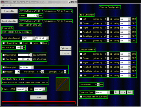Screen dimensions: 141x107
Task: Click the destination file path text
Action: pyautogui.click(x=46, y=21)
